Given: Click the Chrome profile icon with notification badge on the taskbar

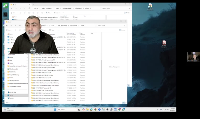Looking at the screenshot, I should (119, 110).
